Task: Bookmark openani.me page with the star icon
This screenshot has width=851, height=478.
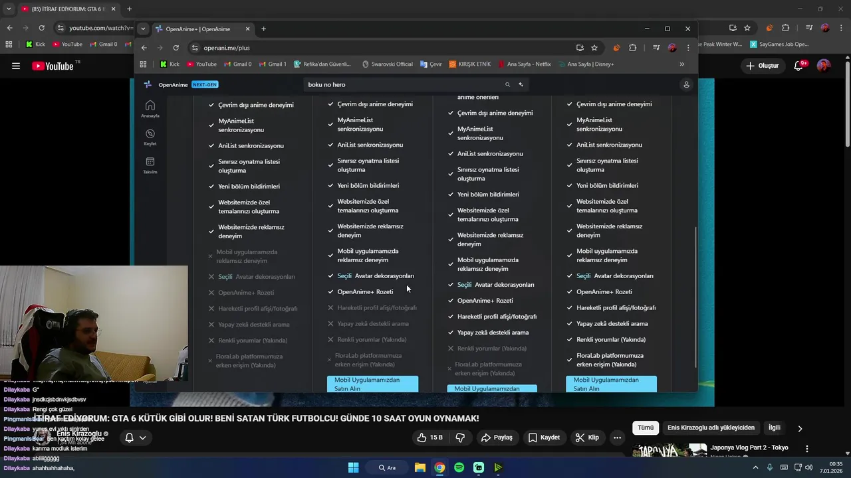Action: pyautogui.click(x=594, y=48)
